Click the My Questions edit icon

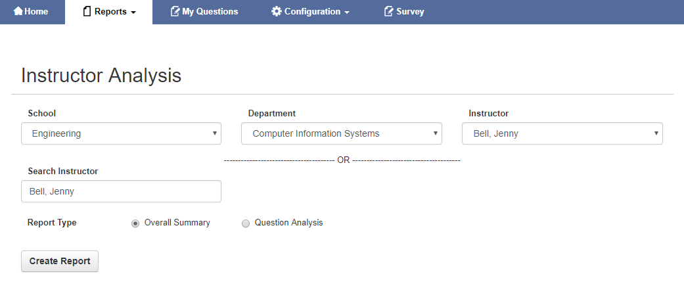(x=175, y=12)
